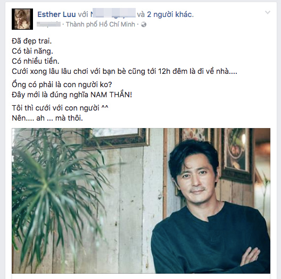Click the line 'Ổng có phải là con người ko?'
281x279 pixels.
point(62,84)
